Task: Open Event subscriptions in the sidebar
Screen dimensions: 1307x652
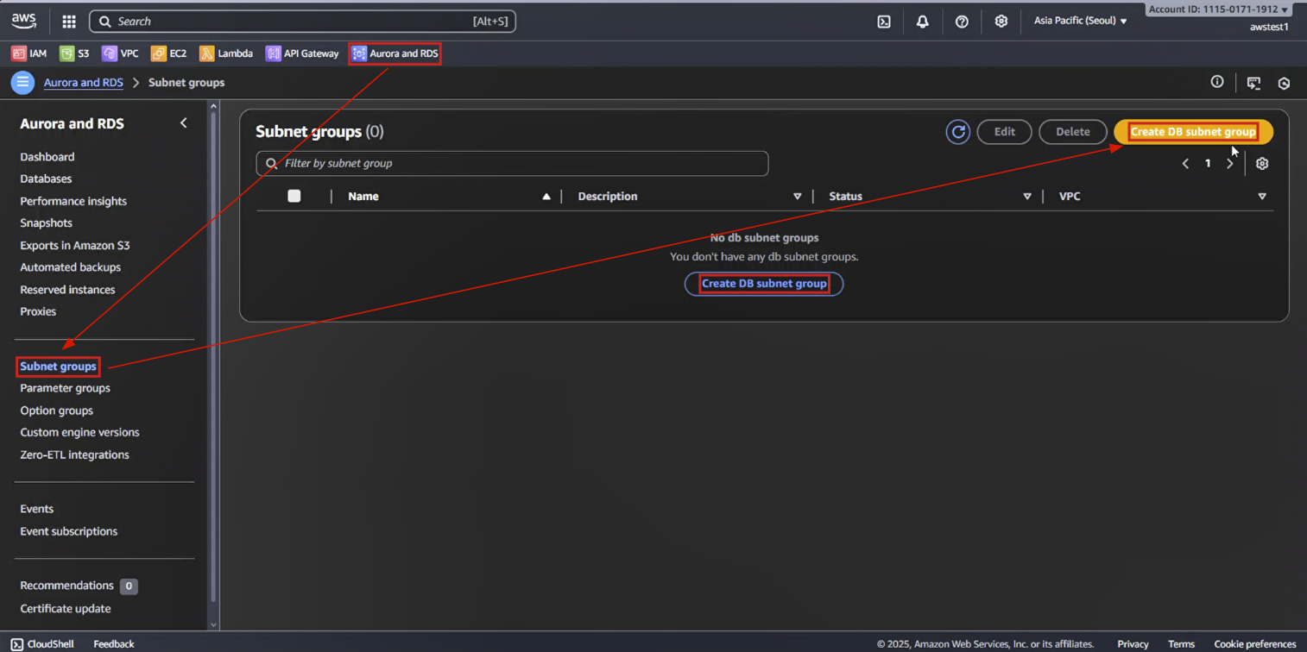Action: pos(69,531)
